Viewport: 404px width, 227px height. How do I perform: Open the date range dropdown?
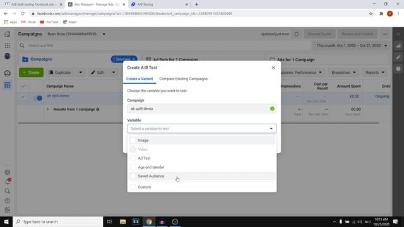352,45
